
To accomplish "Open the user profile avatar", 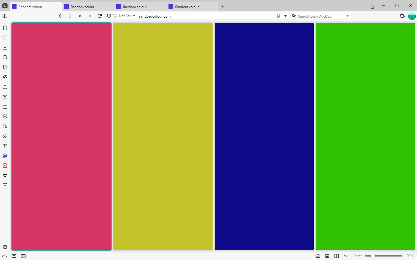I will (412, 16).
